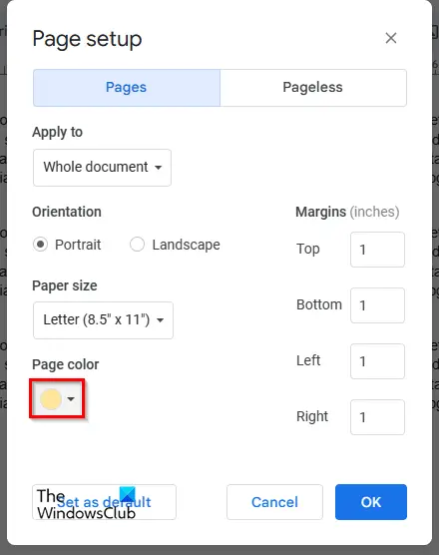Switch to the Pageless tab
The image size is (439, 555).
coord(313,88)
